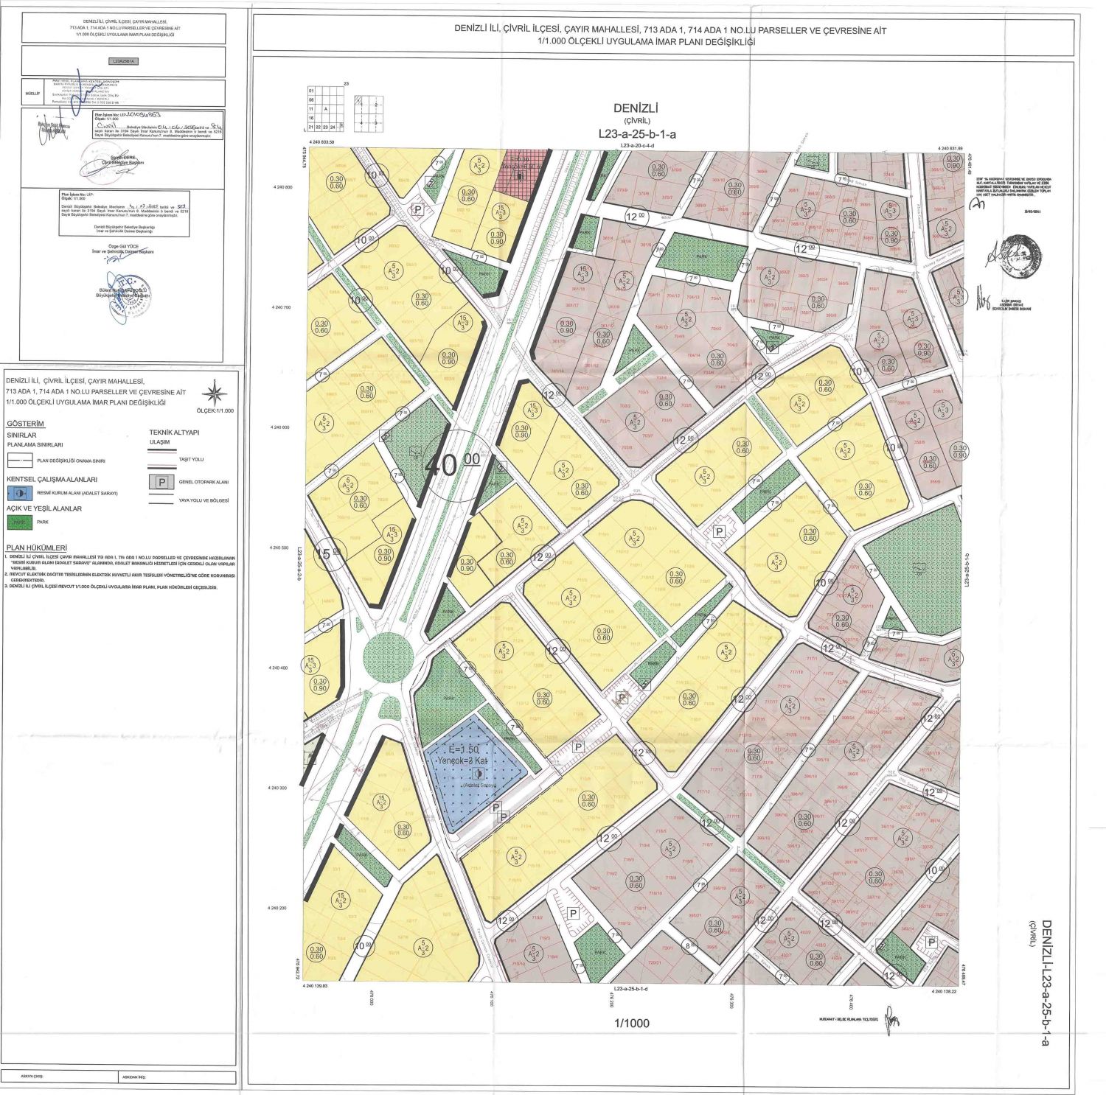
Task: Click the gray L23A25B1A sheet label
Action: pos(122,62)
